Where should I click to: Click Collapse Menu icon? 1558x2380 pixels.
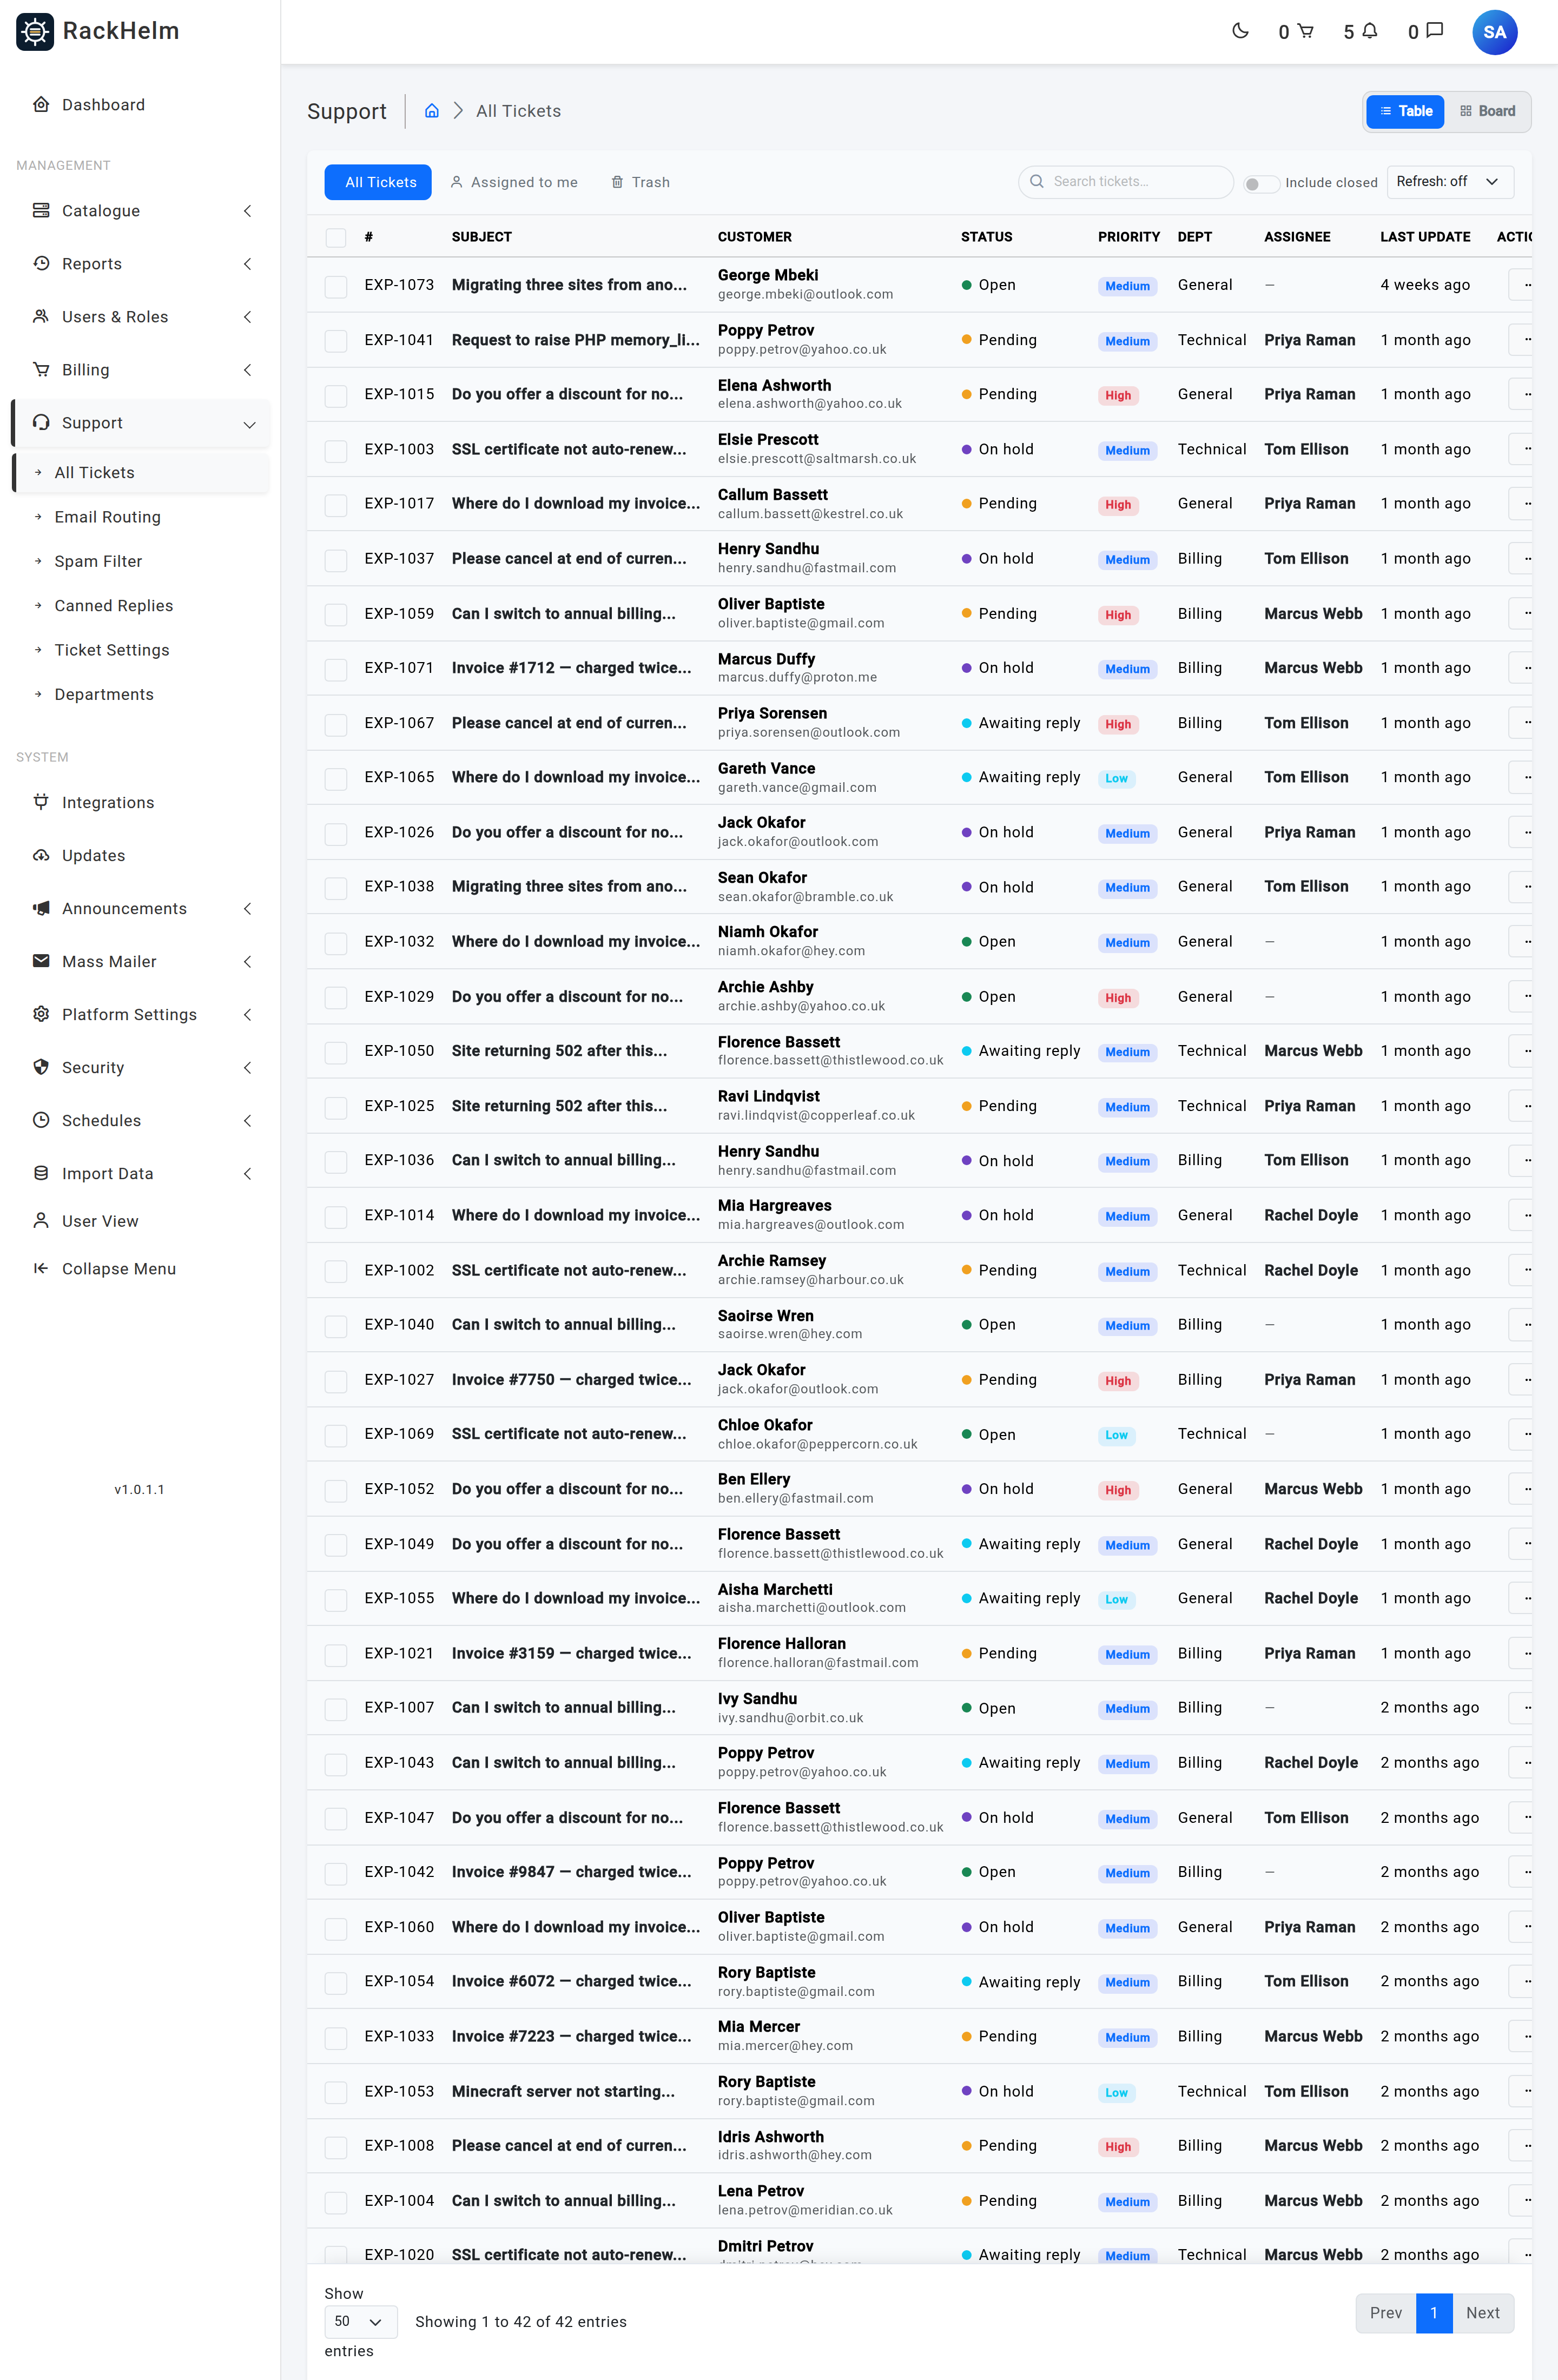[x=41, y=1268]
